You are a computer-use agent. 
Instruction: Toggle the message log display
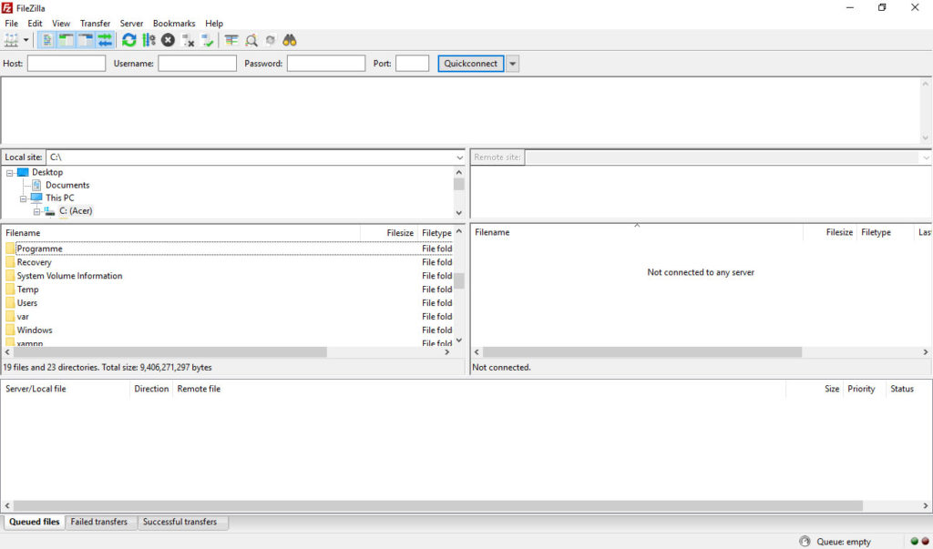pyautogui.click(x=47, y=39)
